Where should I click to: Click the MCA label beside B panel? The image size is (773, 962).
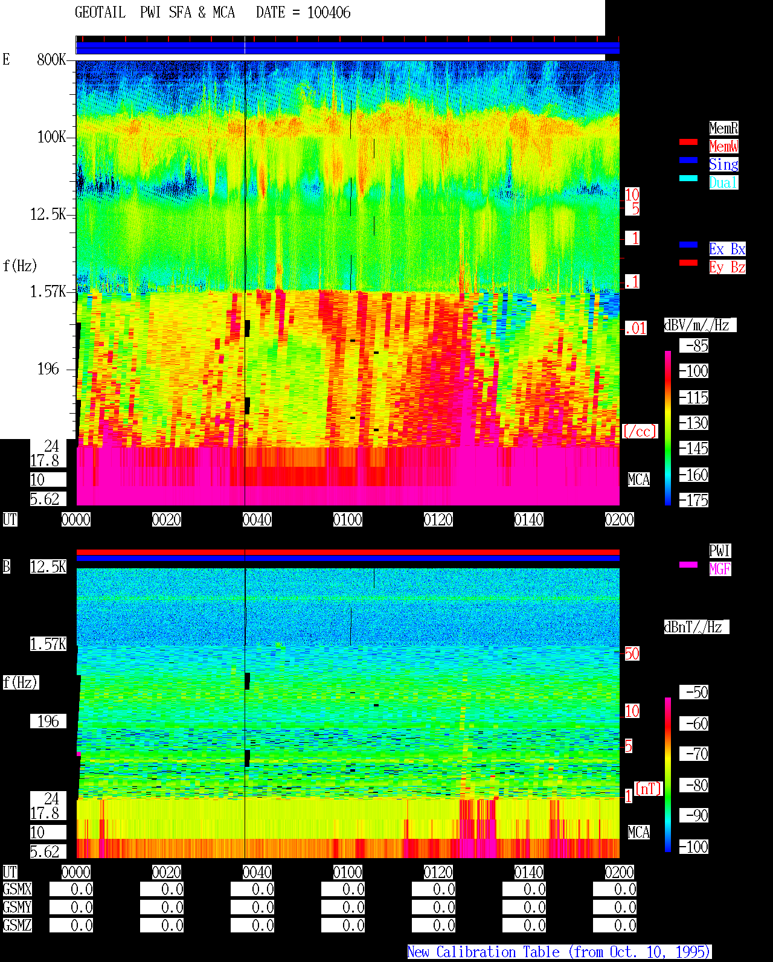pyautogui.click(x=639, y=832)
